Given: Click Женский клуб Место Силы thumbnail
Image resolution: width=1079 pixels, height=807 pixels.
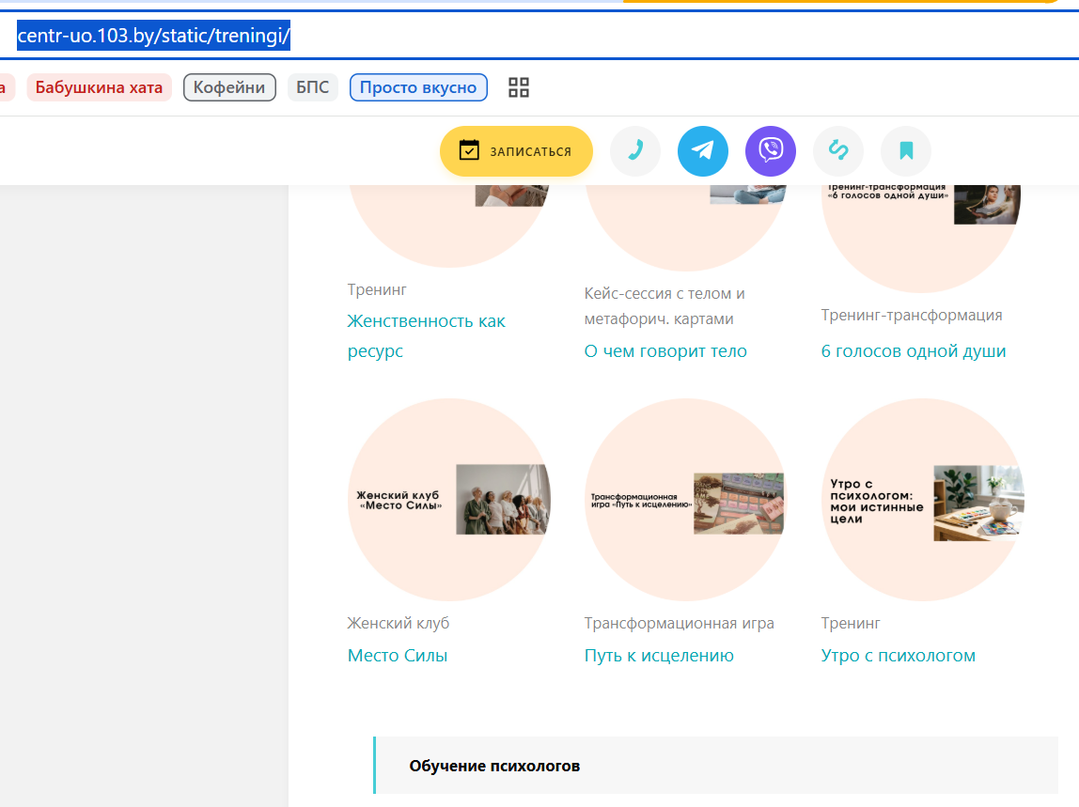Looking at the screenshot, I should click(449, 500).
